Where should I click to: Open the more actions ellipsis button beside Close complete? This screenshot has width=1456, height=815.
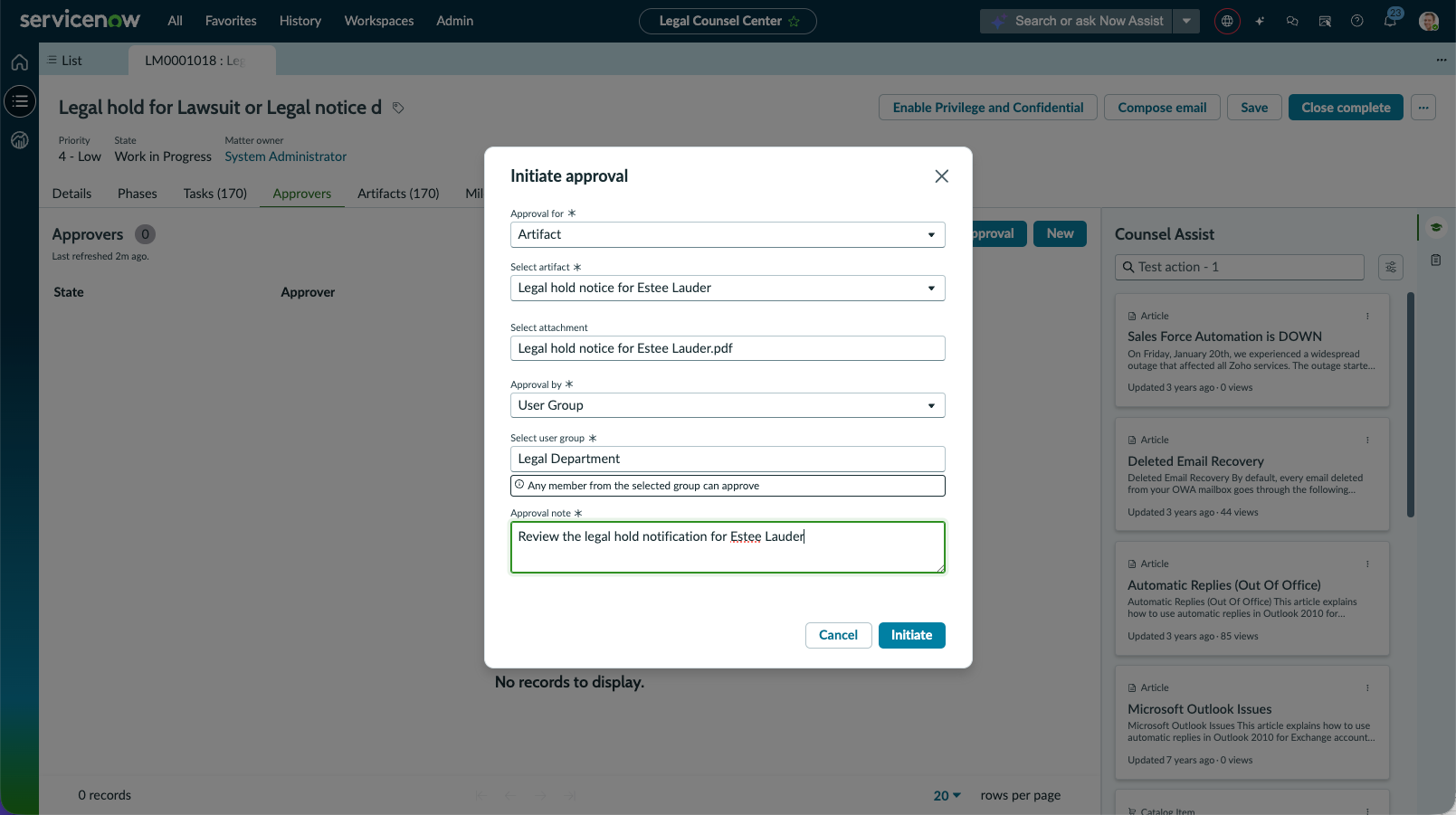coord(1423,108)
